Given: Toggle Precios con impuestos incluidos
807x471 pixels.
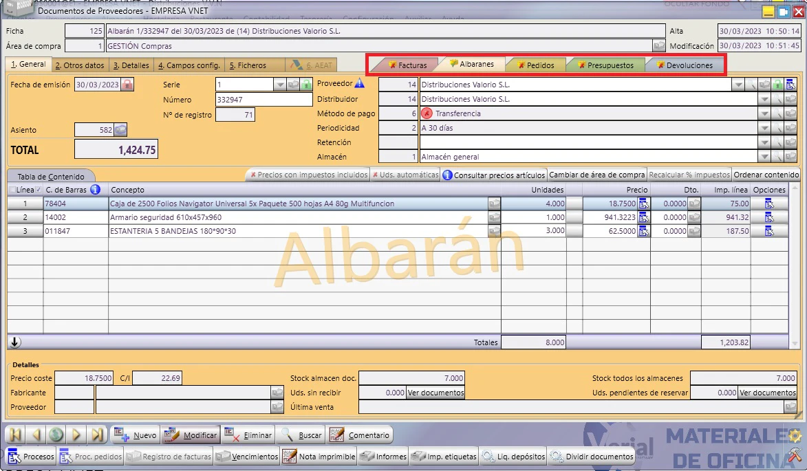Looking at the screenshot, I should (309, 175).
